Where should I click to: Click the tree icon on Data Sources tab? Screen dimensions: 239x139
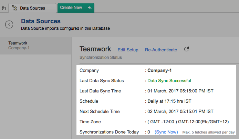pyautogui.click(x=14, y=8)
